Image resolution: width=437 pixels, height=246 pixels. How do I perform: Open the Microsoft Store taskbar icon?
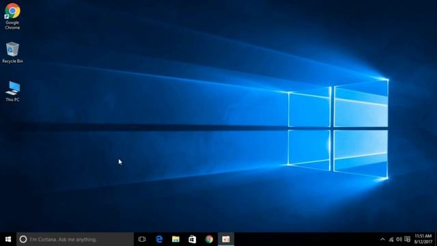click(193, 239)
